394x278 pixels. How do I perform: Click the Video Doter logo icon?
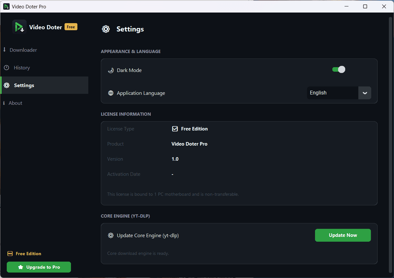pyautogui.click(x=19, y=27)
